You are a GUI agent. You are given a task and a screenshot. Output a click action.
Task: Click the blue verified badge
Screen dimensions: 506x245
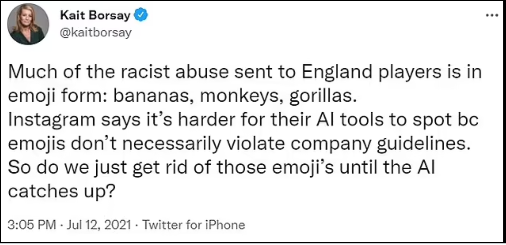[141, 15]
